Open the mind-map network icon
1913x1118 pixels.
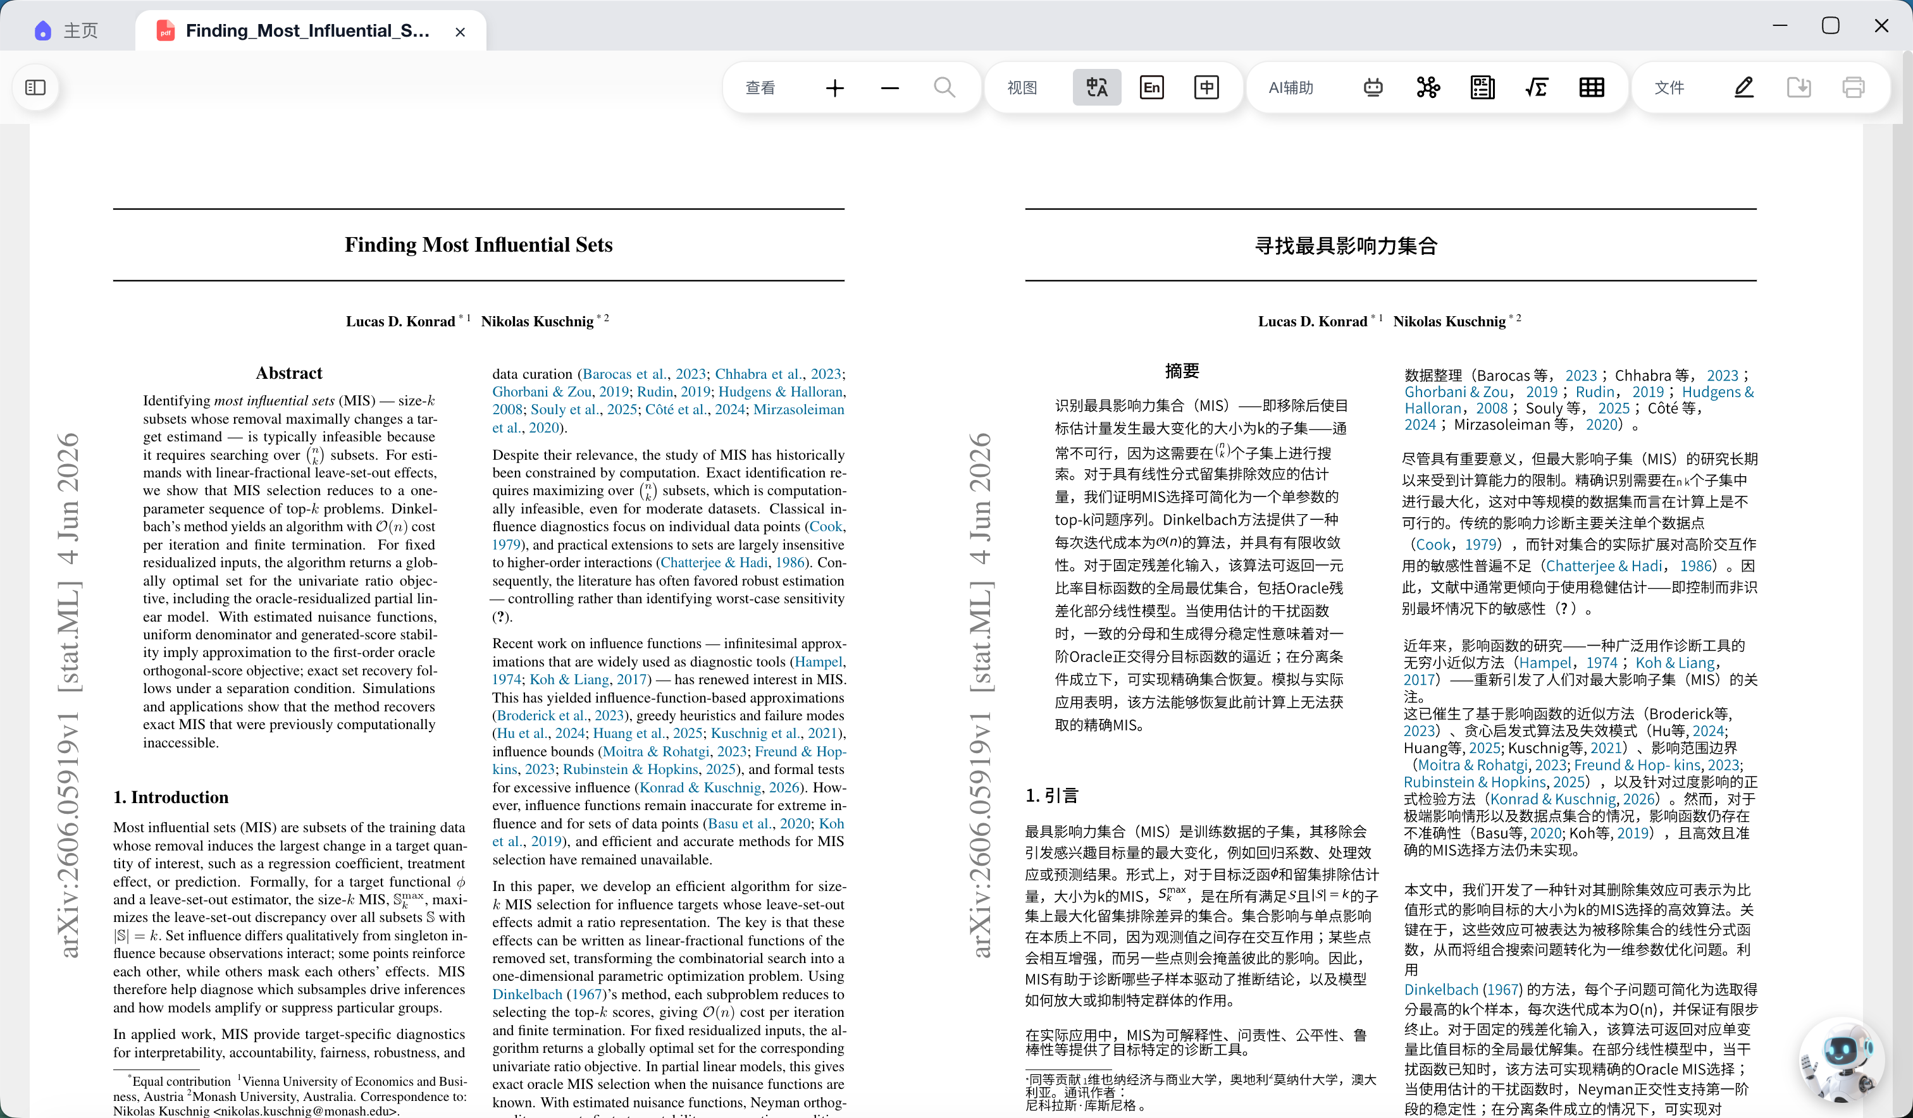point(1428,87)
